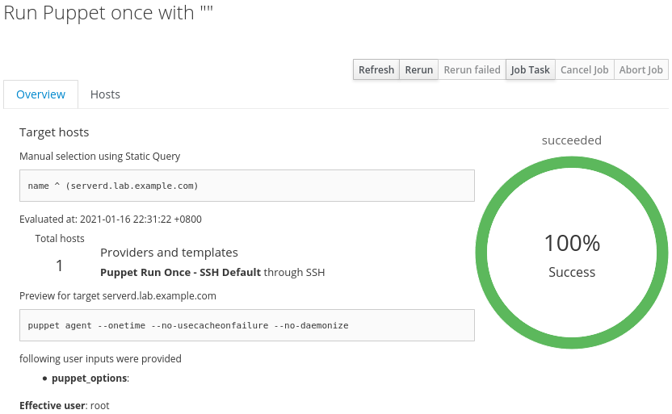Click the static query search box
Image resolution: width=672 pixels, height=414 pixels.
pos(246,186)
